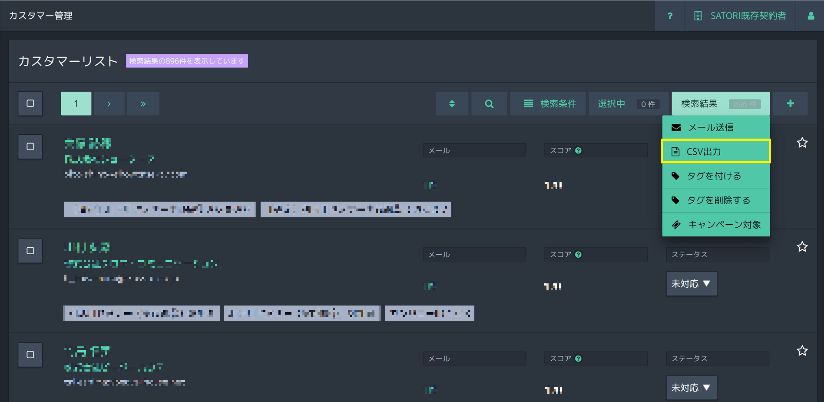This screenshot has height=402, width=824.
Task: Click the sort arrows icon button
Action: point(452,103)
